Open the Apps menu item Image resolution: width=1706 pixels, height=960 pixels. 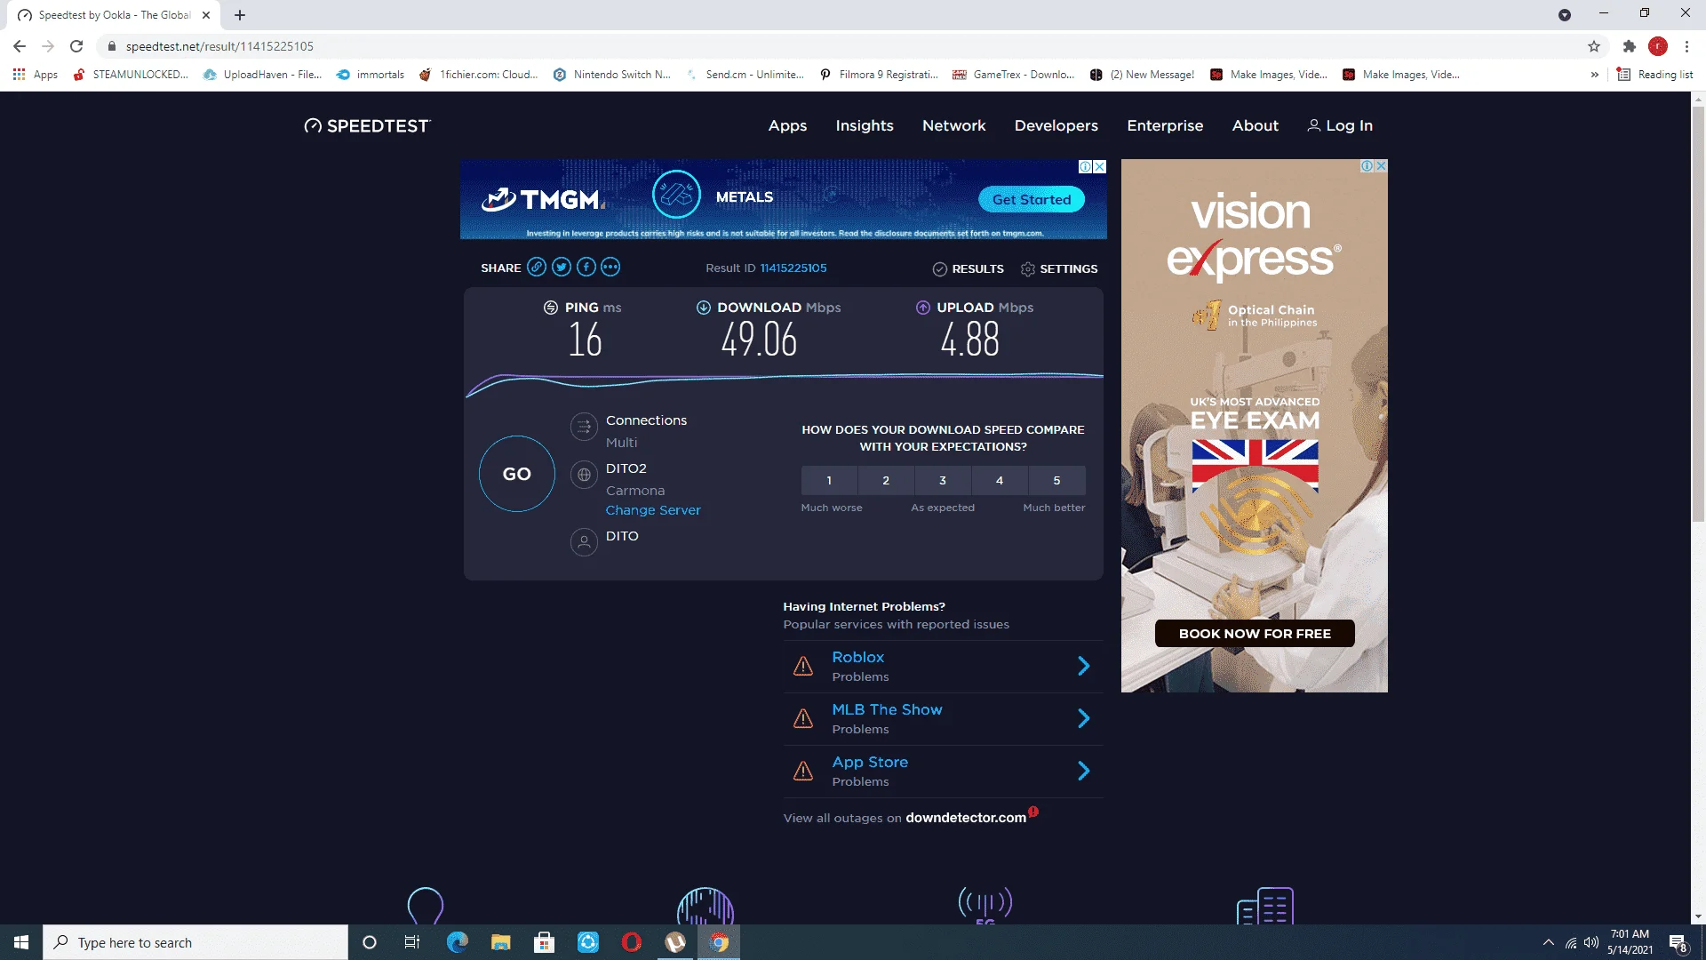(x=787, y=125)
